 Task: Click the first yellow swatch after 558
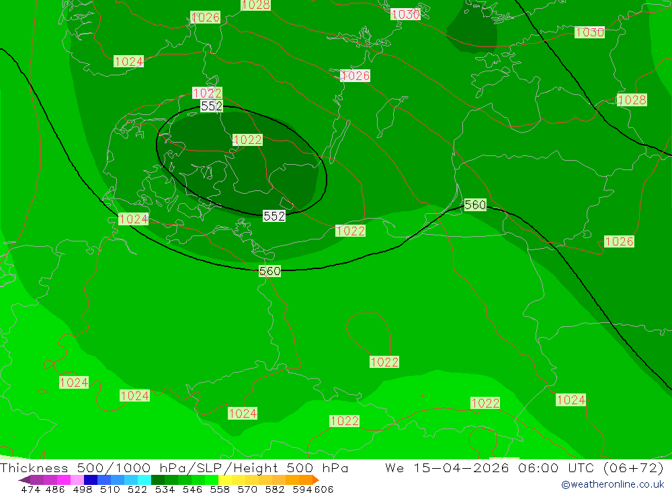[225, 480]
